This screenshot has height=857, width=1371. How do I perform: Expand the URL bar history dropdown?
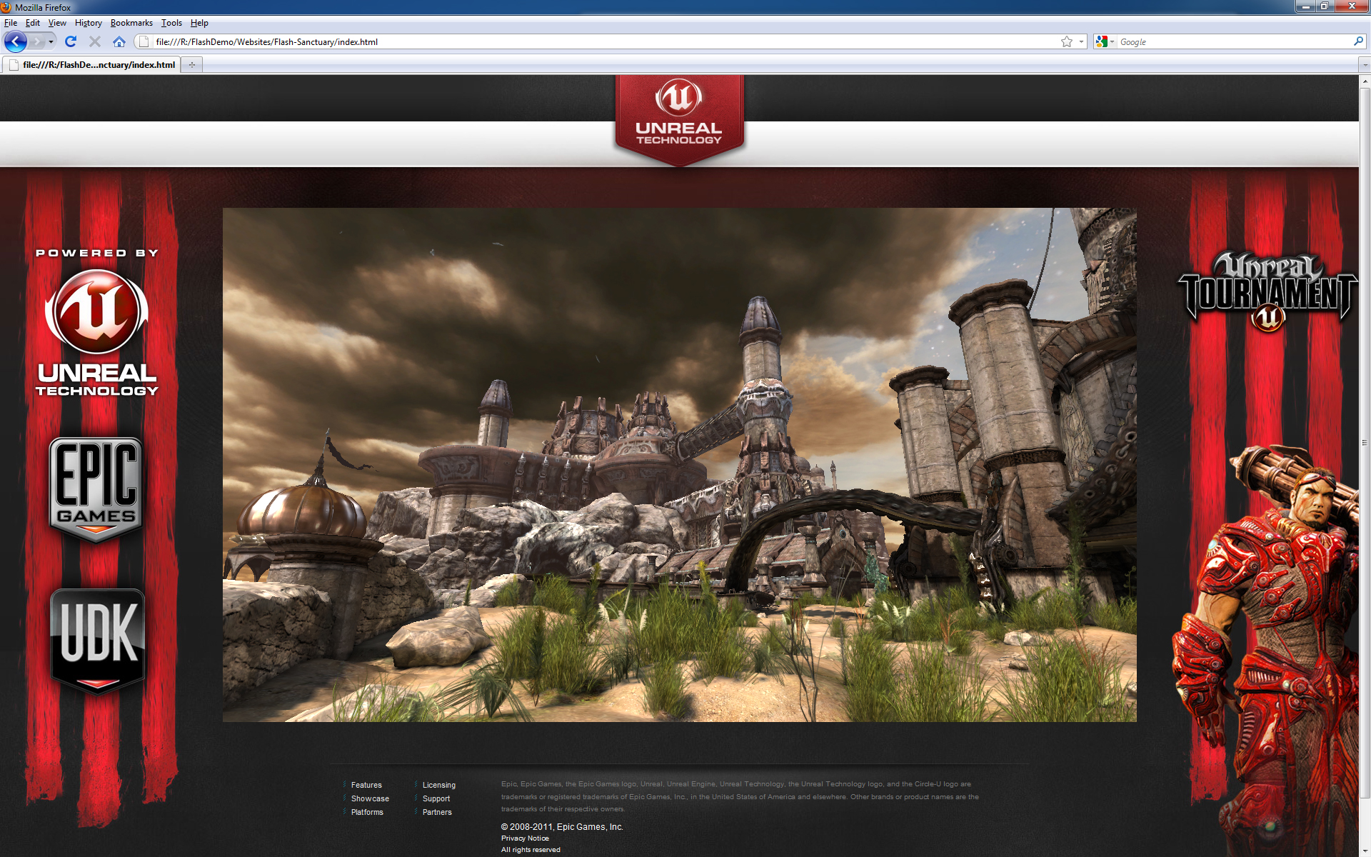1081,41
